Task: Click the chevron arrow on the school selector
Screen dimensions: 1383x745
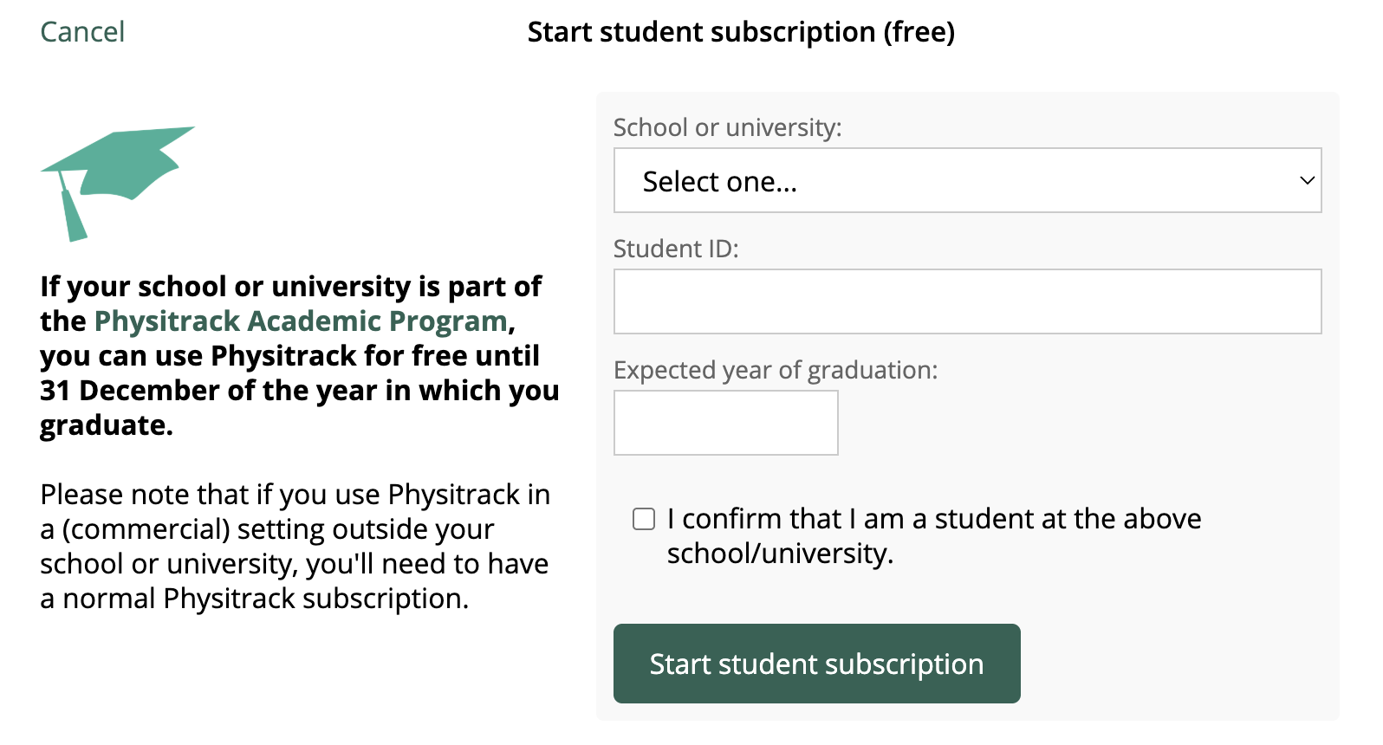Action: (1307, 180)
